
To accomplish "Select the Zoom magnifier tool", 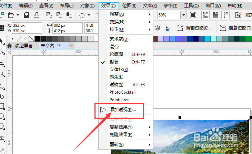I will click(x=2, y=74).
